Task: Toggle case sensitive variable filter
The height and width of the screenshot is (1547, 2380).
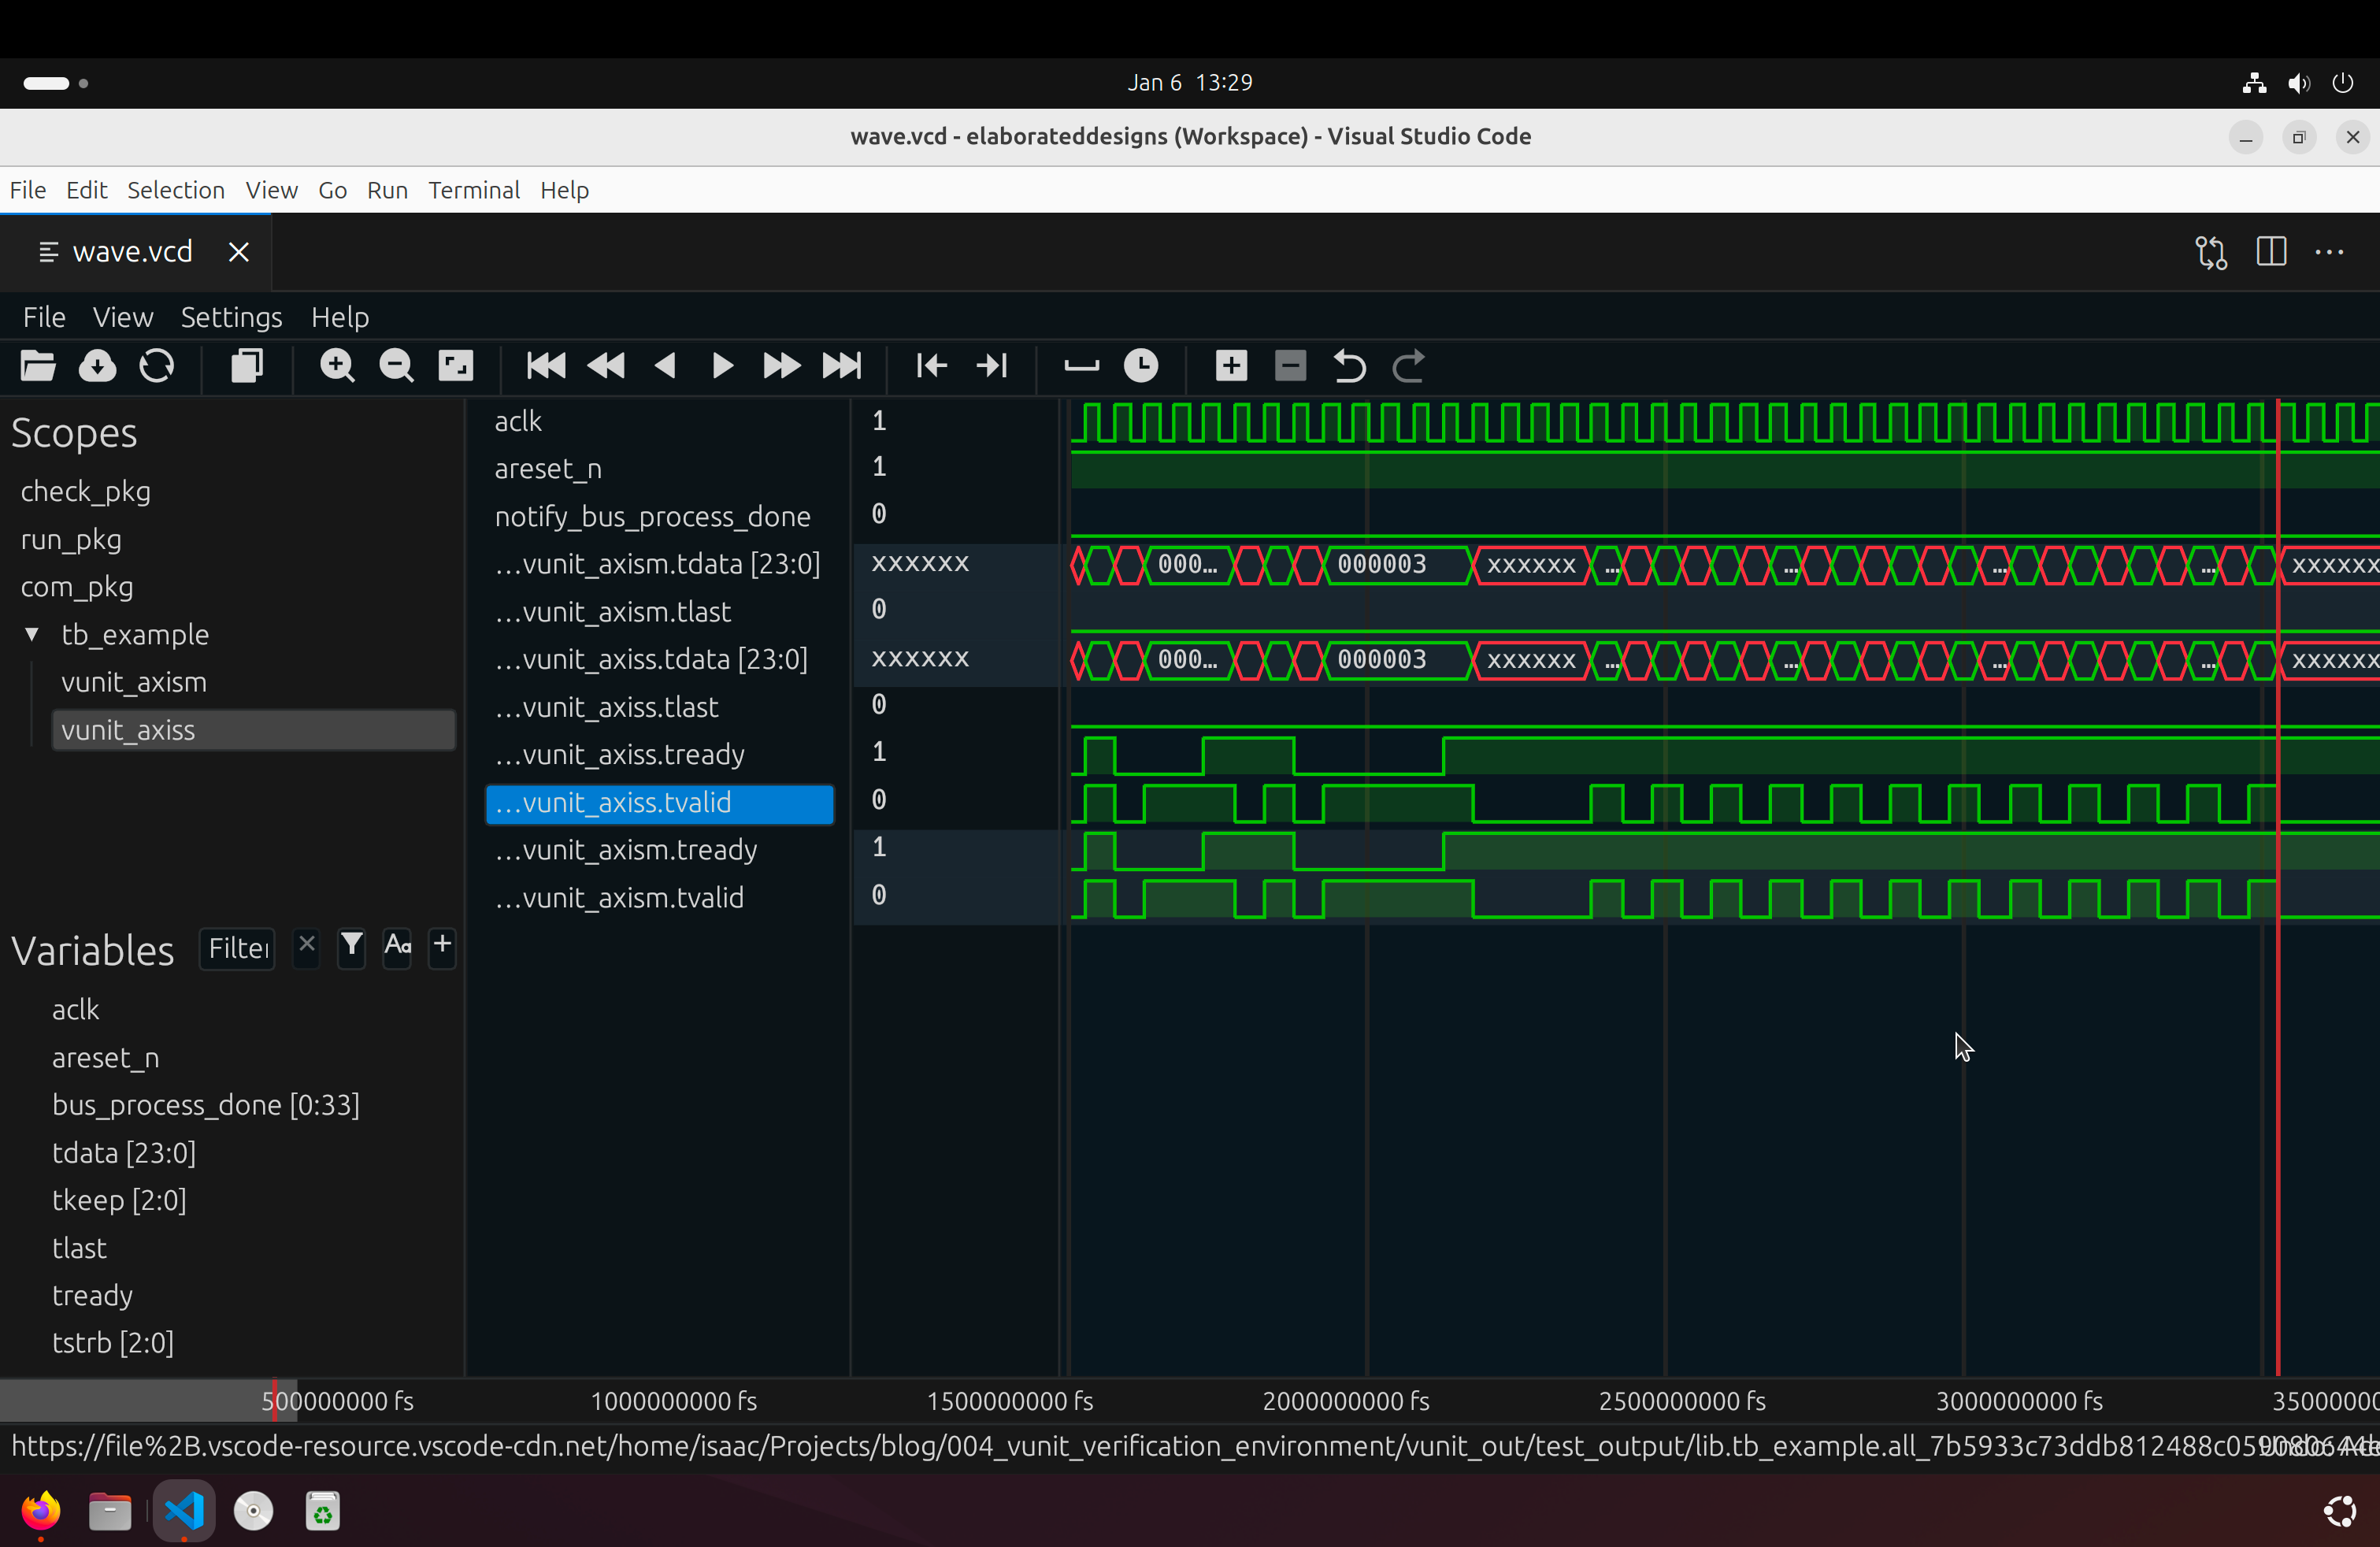Action: point(397,945)
